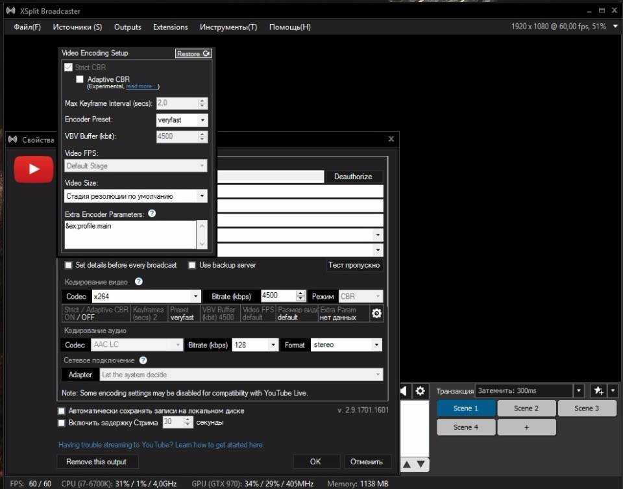
Task: Open the Outputs menu
Action: tap(128, 27)
